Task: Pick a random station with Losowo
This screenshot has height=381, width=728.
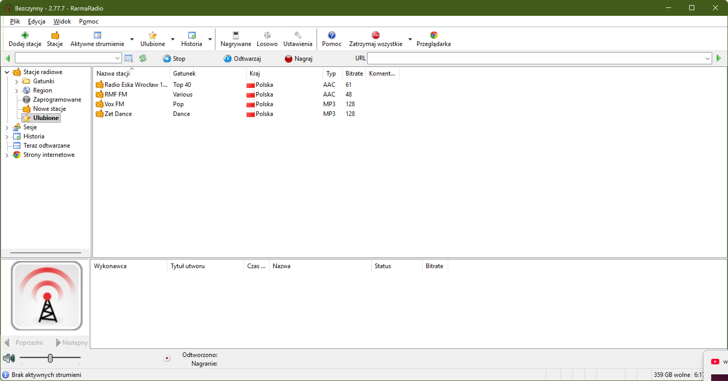Action: click(x=267, y=35)
